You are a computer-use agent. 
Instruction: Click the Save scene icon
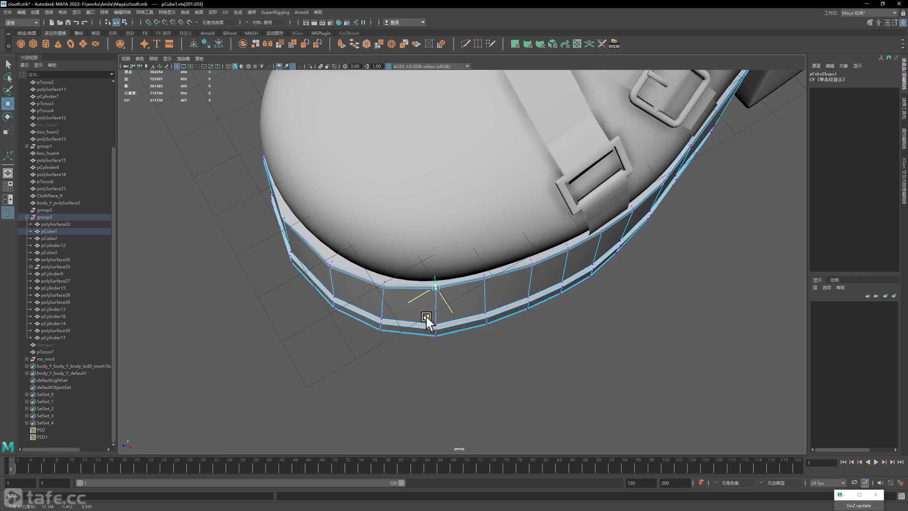tap(68, 22)
